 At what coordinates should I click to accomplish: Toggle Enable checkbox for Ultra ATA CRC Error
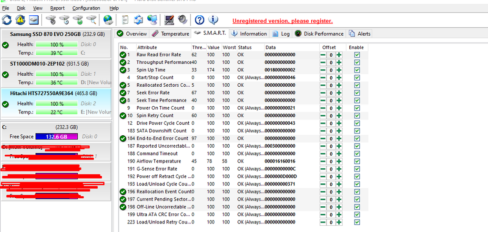pyautogui.click(x=357, y=214)
